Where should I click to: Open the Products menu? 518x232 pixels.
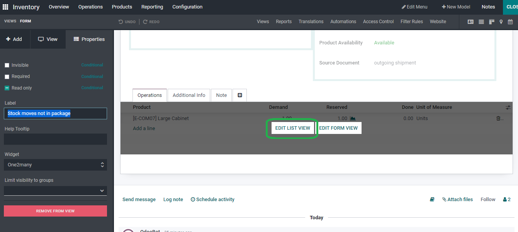(x=122, y=7)
